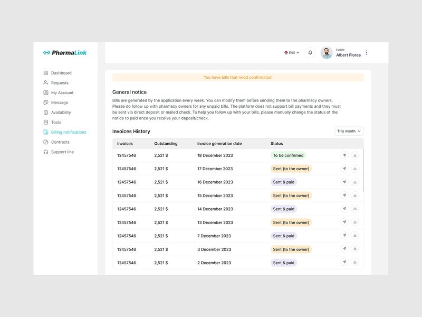422x317 pixels.
Task: Download the 3 December 2023 invoice
Action: tap(355, 249)
